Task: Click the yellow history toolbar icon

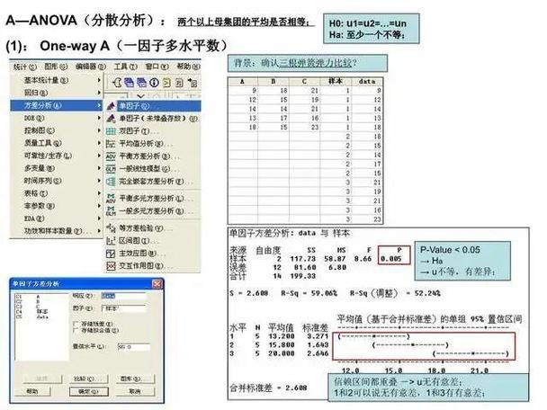Action: (x=166, y=83)
